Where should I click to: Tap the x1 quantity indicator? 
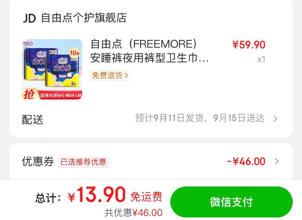(261, 60)
